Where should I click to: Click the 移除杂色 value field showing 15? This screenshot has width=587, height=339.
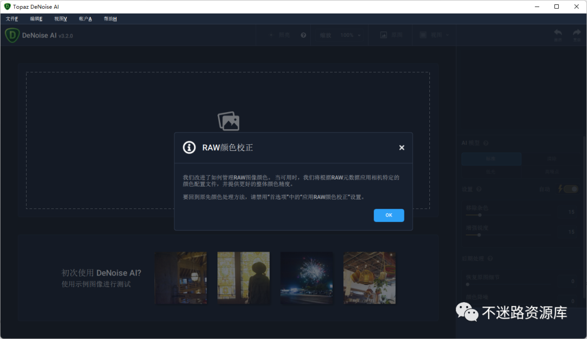pos(571,212)
